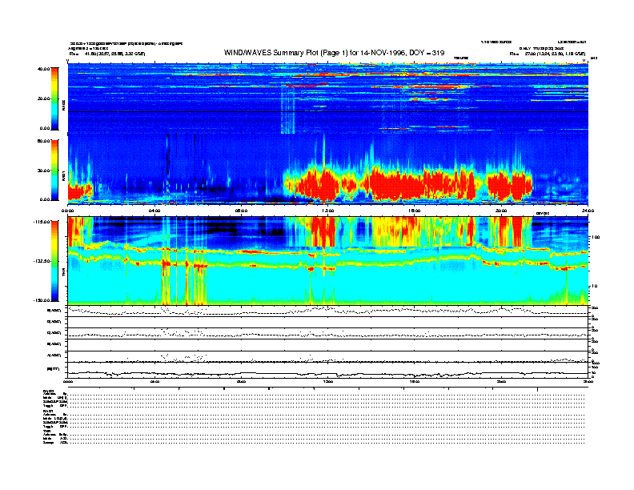Click the RAD1 color scale bar
Viewport: 634px width, 490px height.
click(x=54, y=170)
